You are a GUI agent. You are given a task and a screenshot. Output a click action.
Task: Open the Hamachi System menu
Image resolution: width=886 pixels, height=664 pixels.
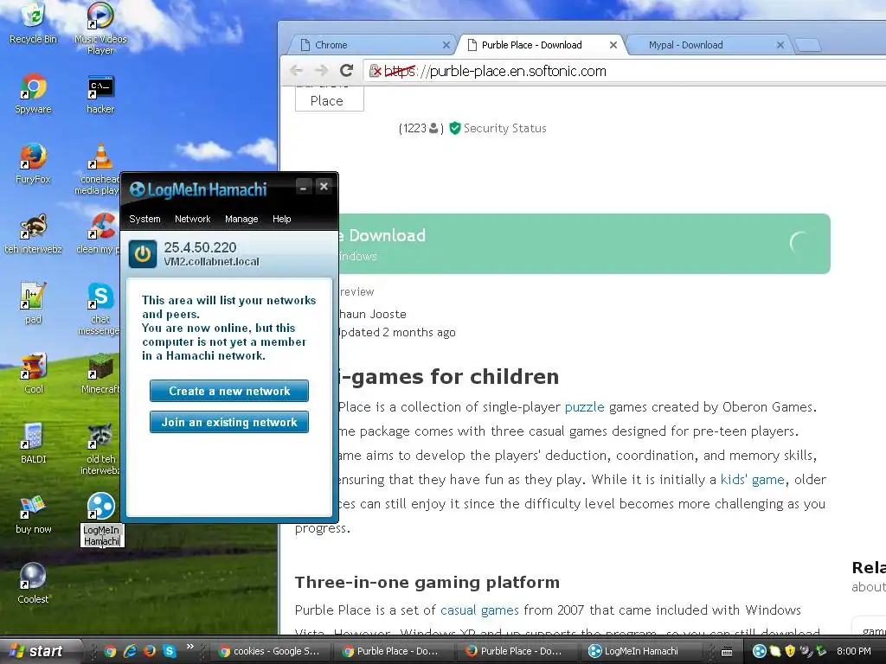[144, 219]
